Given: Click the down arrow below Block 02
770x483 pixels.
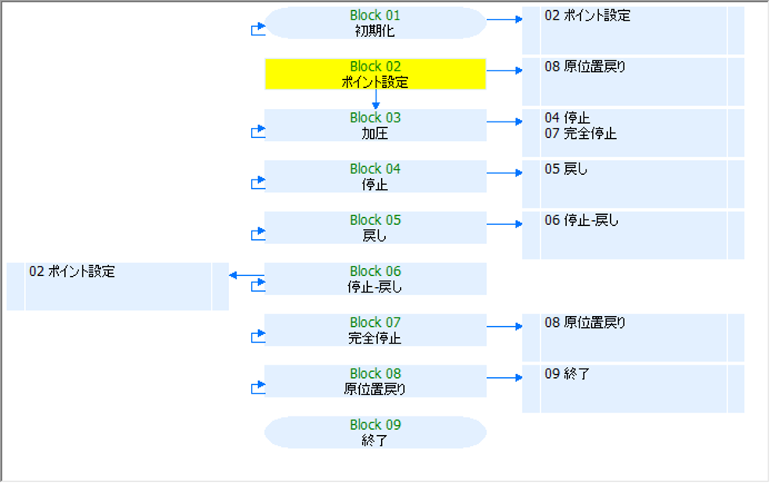Looking at the screenshot, I should point(376,100).
